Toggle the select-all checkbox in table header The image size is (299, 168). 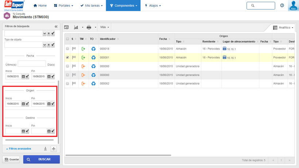click(x=67, y=39)
